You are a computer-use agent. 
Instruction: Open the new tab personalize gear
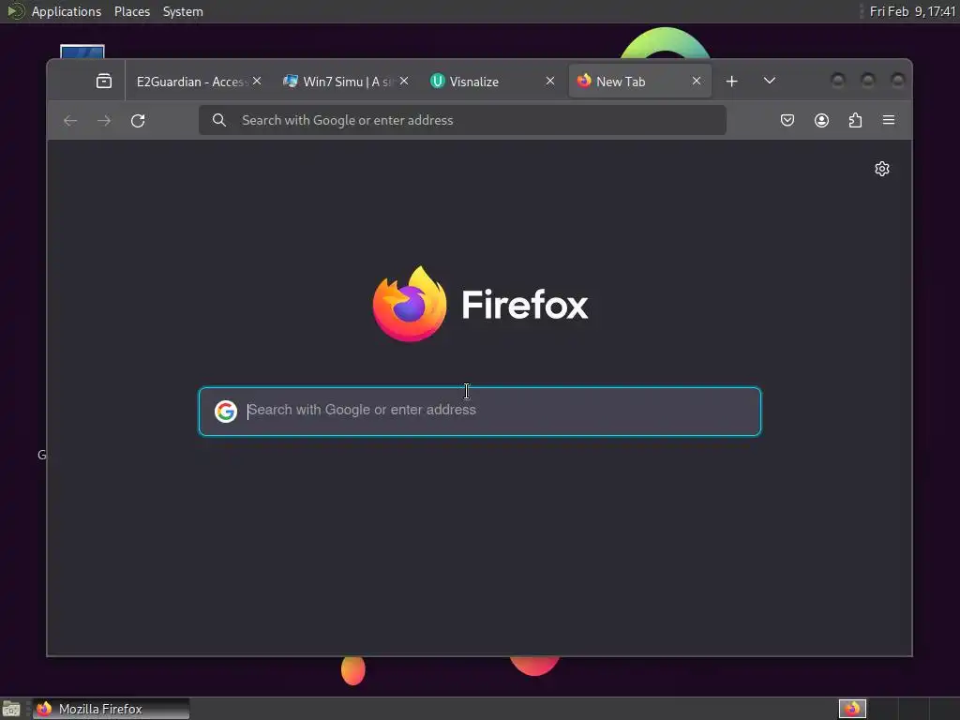click(881, 169)
